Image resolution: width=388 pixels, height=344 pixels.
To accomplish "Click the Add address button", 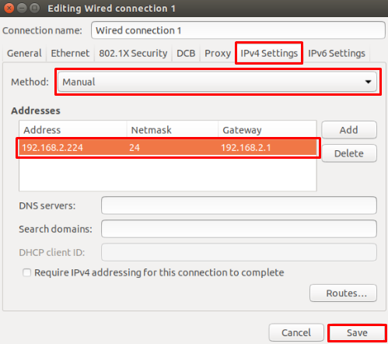I will 349,130.
